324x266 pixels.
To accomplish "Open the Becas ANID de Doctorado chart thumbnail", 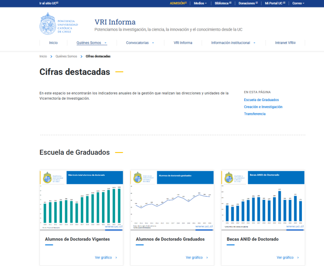I will [x=263, y=200].
